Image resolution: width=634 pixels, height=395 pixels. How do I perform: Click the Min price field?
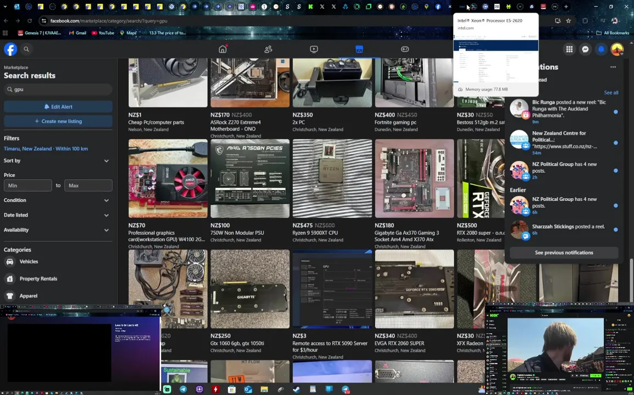click(x=28, y=185)
